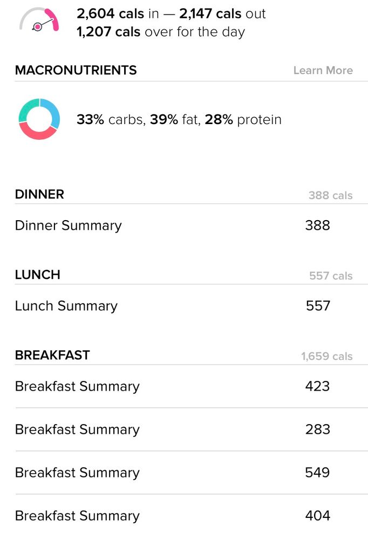Screen dimensions: 368x539
Task: Tap the macronutrients donut chart
Action: pos(39,119)
